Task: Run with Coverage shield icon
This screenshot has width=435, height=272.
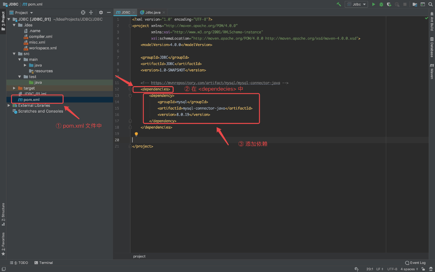Action: coord(389,4)
